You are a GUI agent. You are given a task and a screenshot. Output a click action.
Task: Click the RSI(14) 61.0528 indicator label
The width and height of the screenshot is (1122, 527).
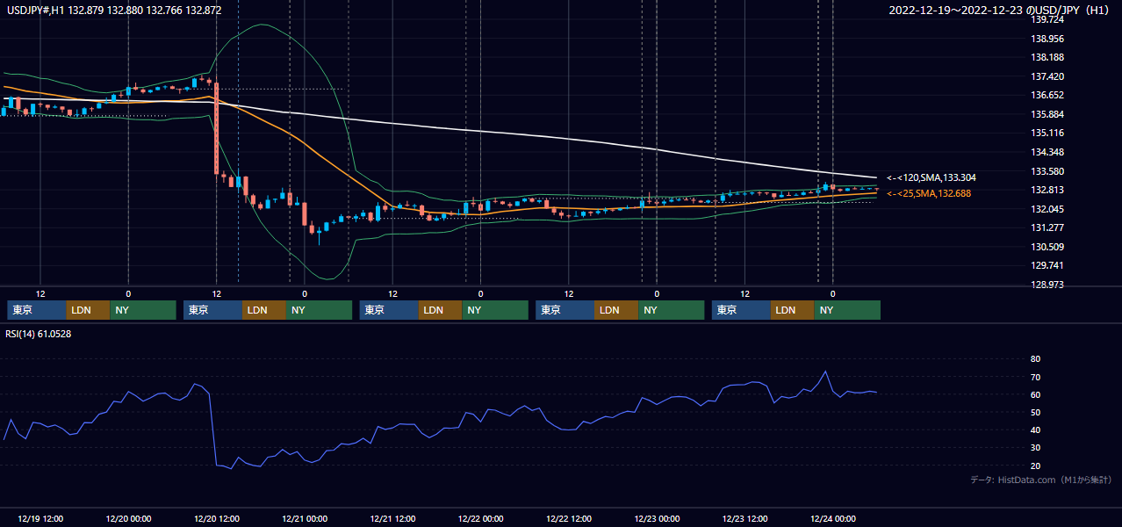[x=39, y=334]
